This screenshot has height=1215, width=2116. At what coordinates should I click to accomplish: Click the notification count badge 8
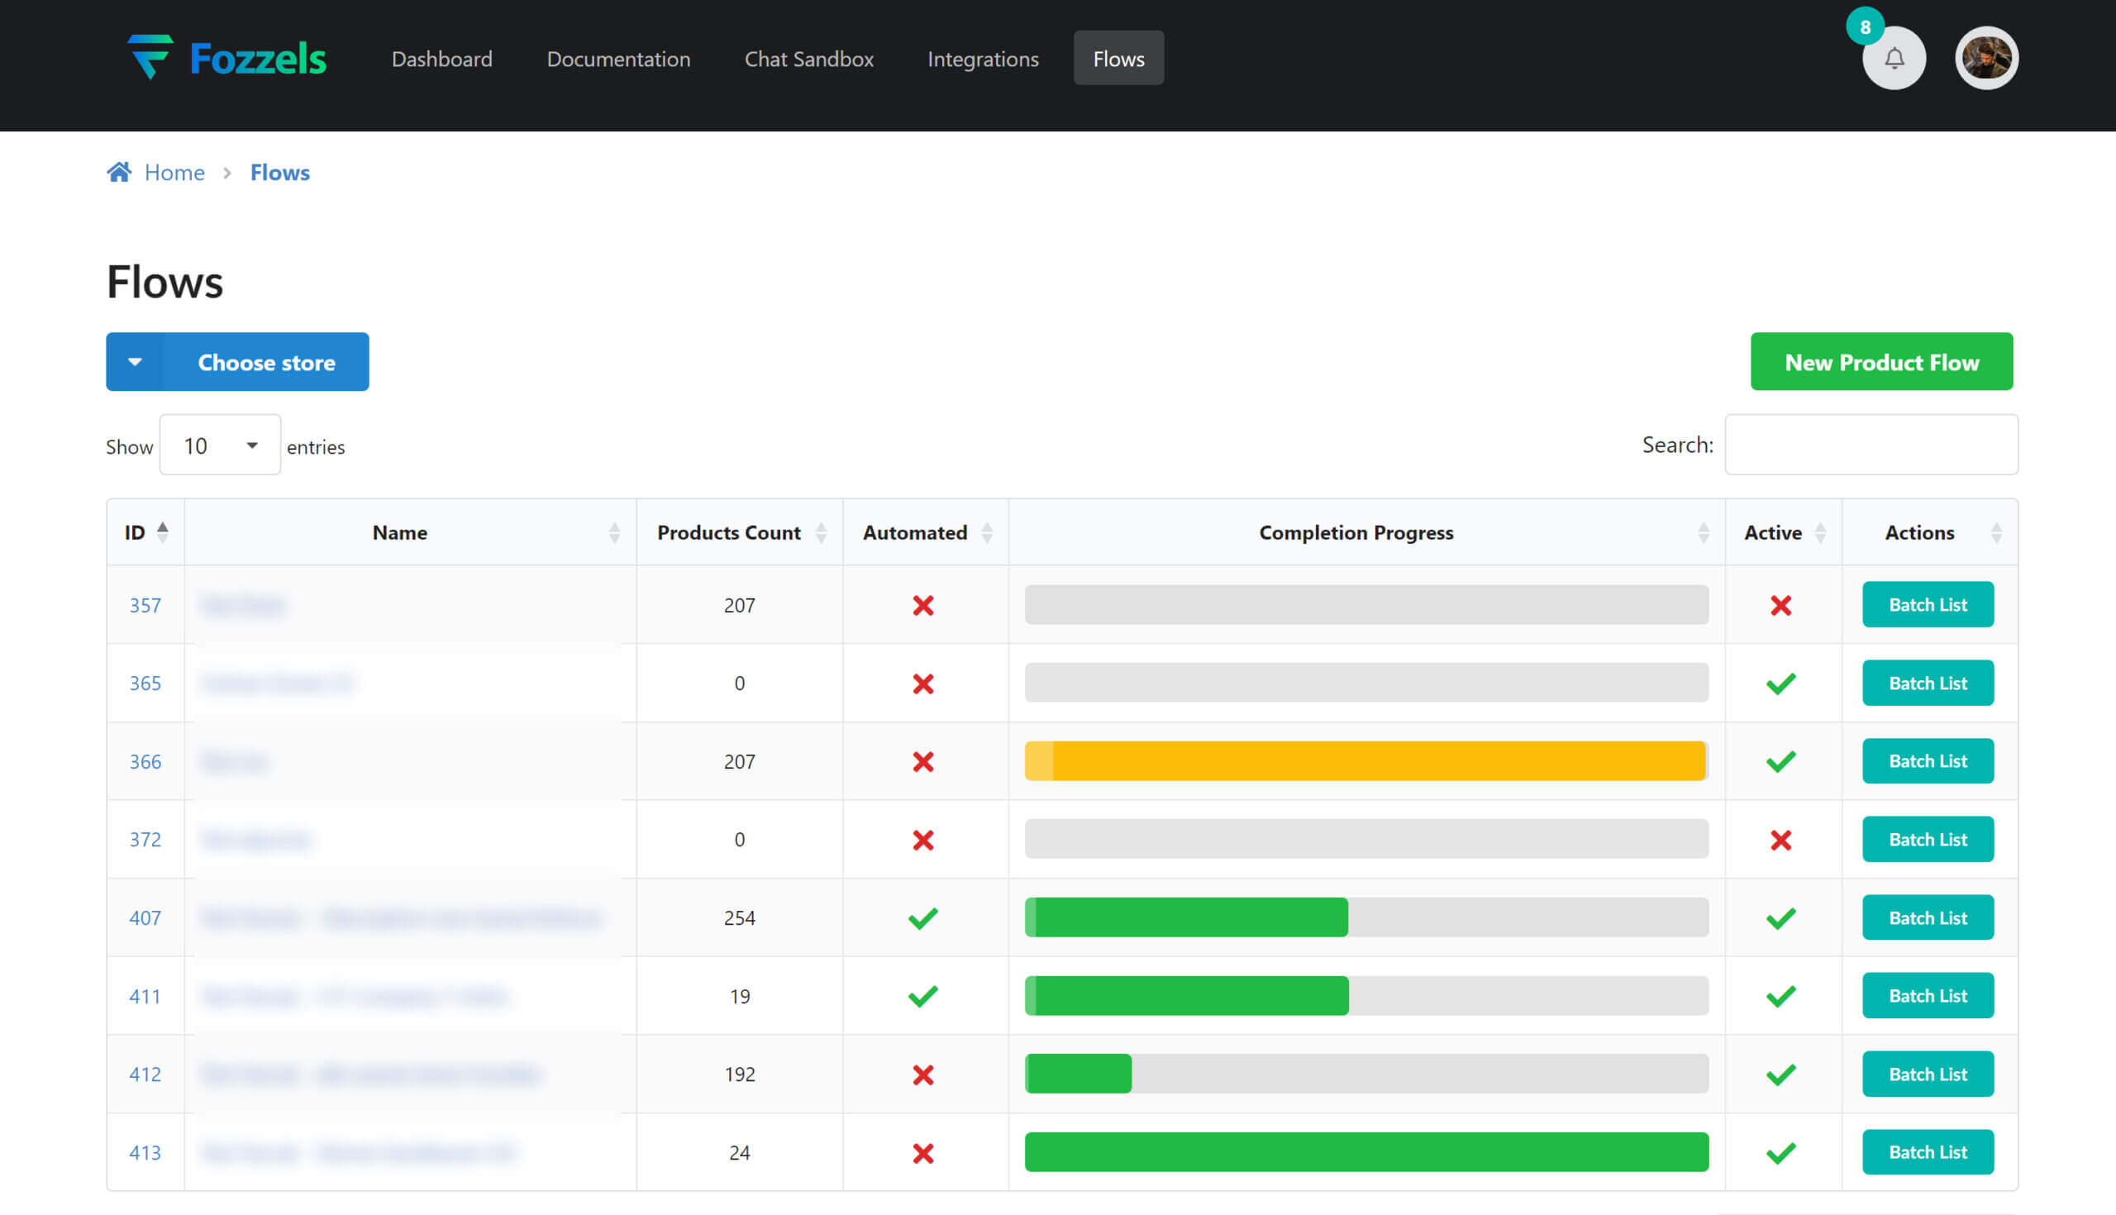pos(1865,26)
